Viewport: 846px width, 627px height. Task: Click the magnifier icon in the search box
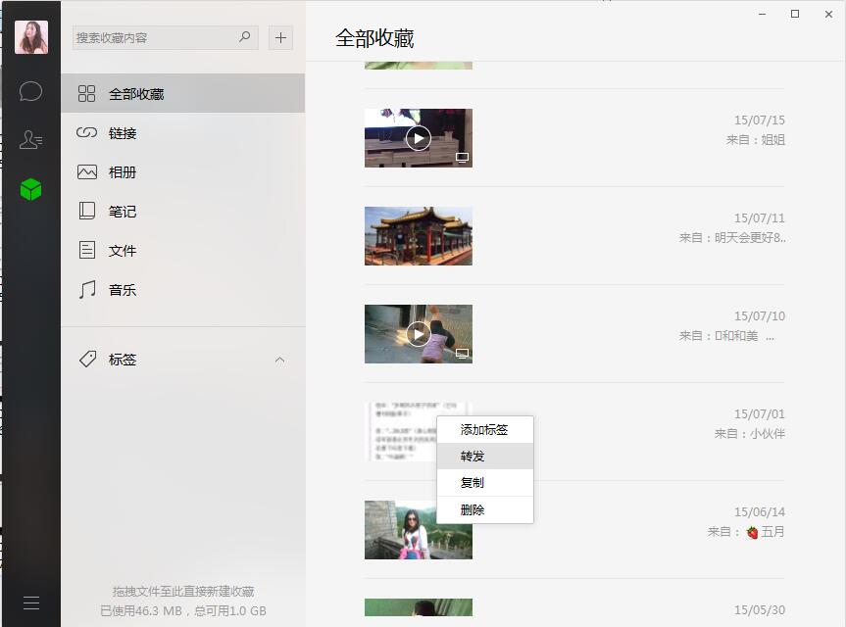click(x=244, y=37)
